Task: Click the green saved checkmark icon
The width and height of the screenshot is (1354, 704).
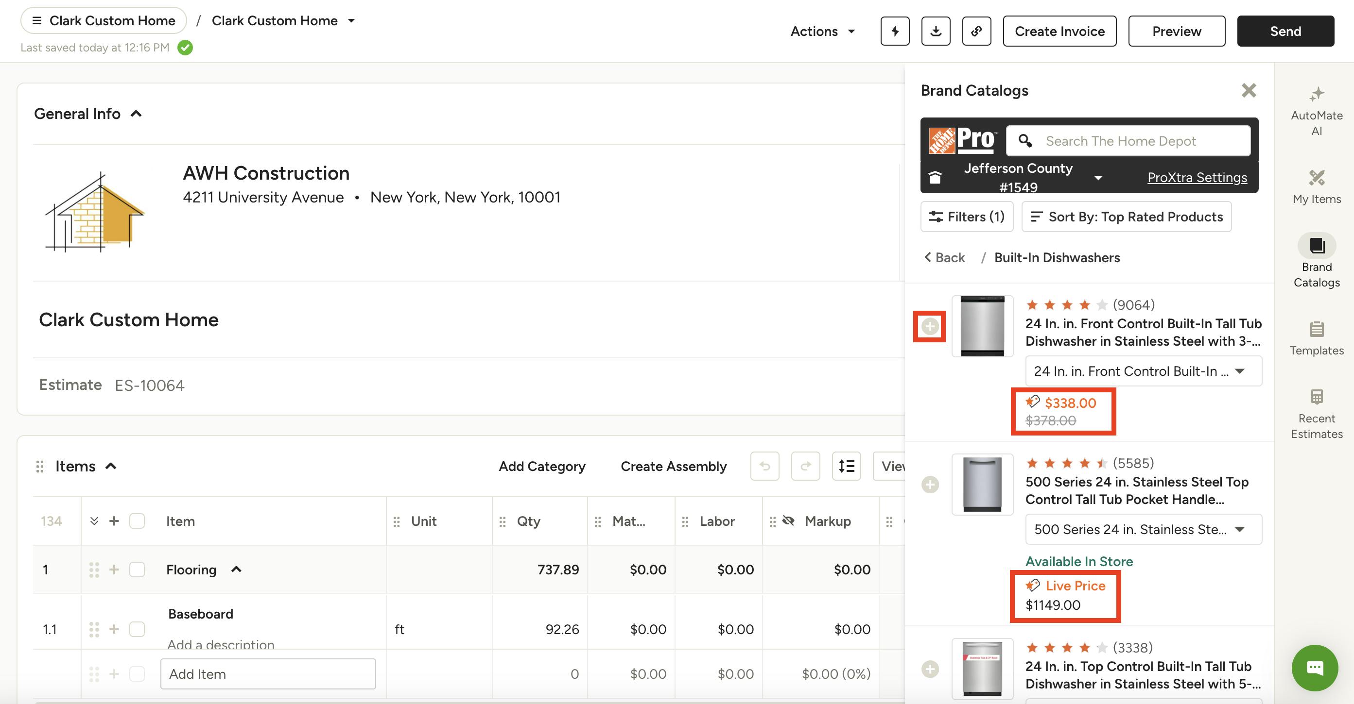Action: [185, 48]
